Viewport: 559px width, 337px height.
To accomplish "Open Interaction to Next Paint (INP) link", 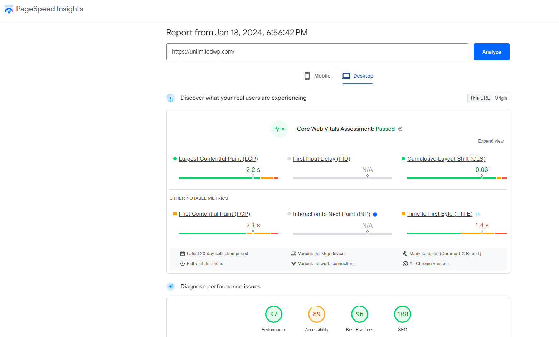I will pos(331,214).
